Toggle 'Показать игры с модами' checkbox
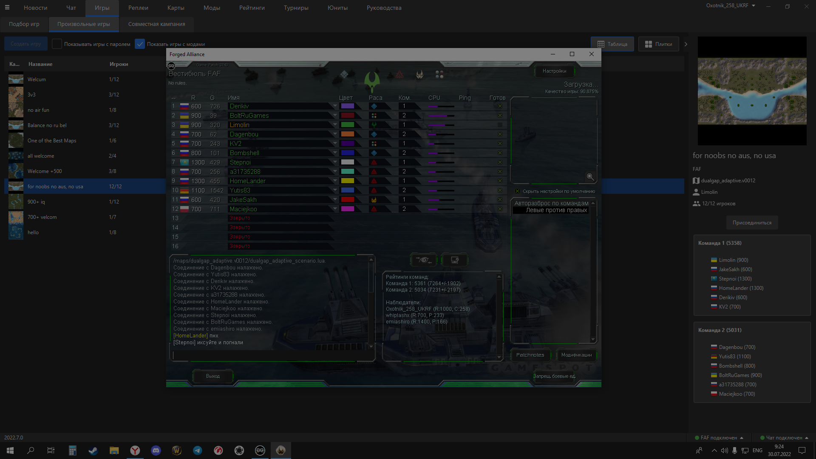Viewport: 816px width, 459px height. tap(140, 44)
